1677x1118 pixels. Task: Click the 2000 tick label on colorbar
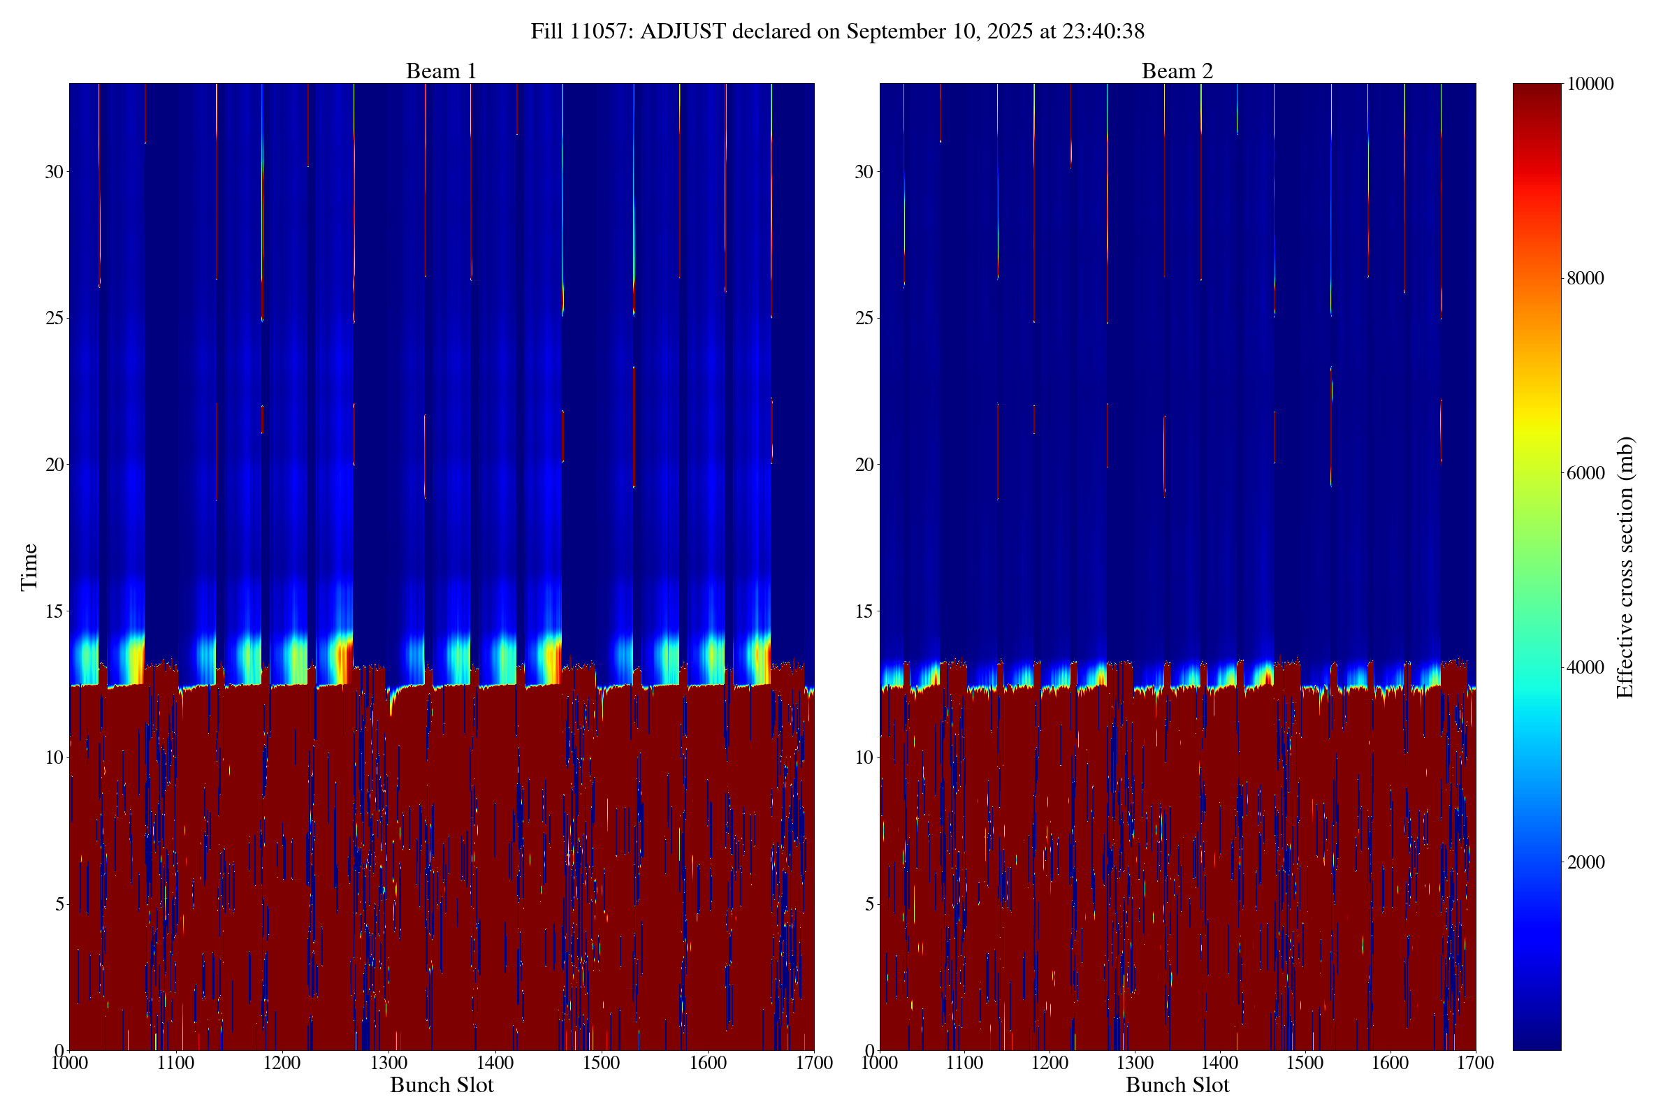click(x=1584, y=863)
